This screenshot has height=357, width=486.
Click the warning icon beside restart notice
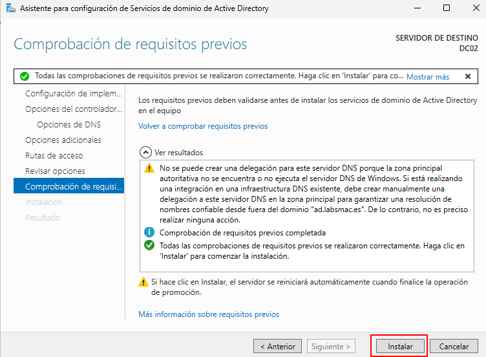click(x=143, y=282)
